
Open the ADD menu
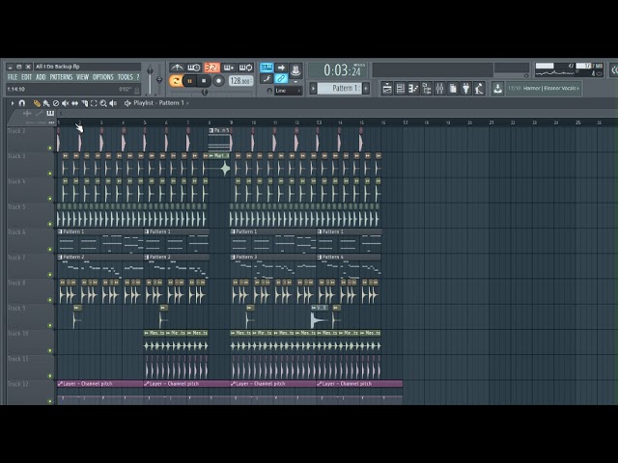[x=41, y=77]
